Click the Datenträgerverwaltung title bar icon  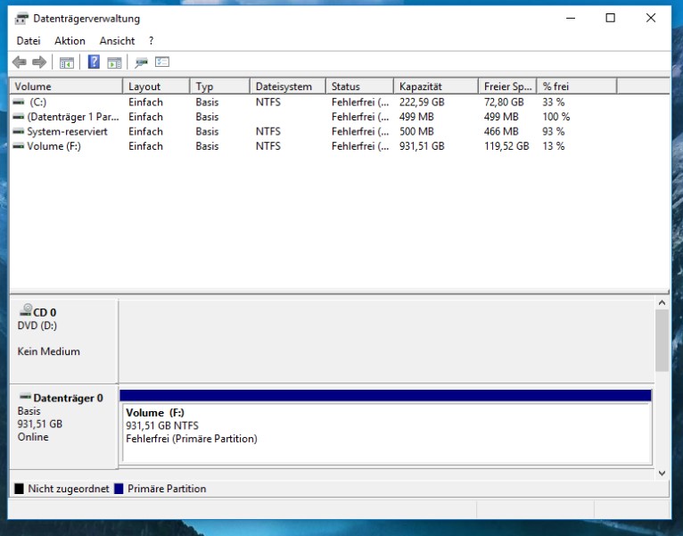(21, 19)
